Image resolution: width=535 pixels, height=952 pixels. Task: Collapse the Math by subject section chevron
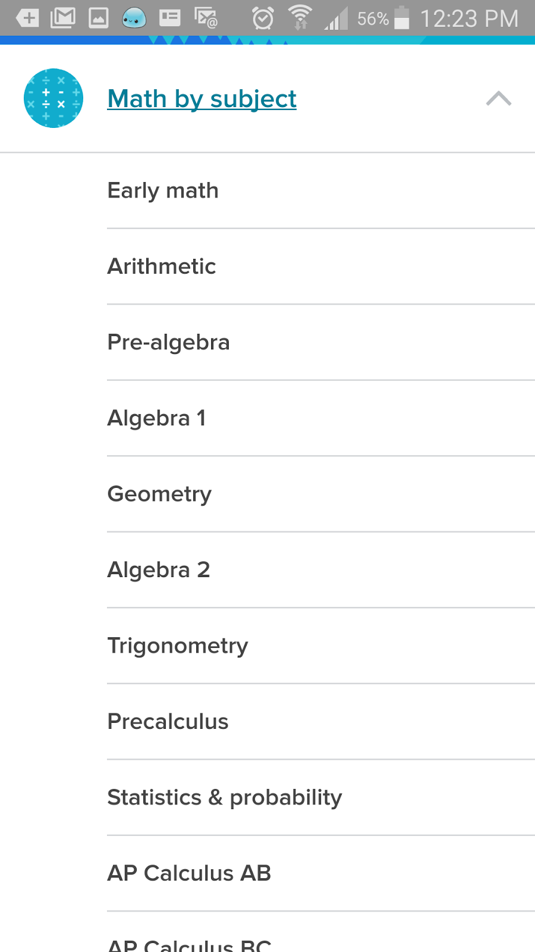[498, 98]
